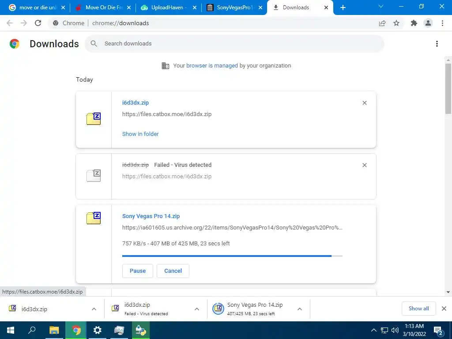Open the Extensions puzzle icon

click(x=414, y=23)
